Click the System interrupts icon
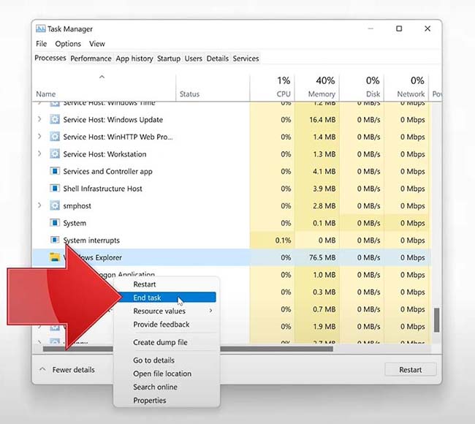The height and width of the screenshot is (424, 475). (x=55, y=240)
